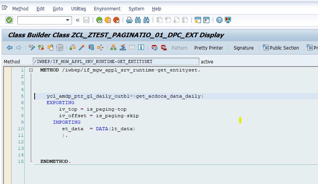Toggle Fullscreen On/Off icon
This screenshot has width=318, height=184.
pos(132,47)
